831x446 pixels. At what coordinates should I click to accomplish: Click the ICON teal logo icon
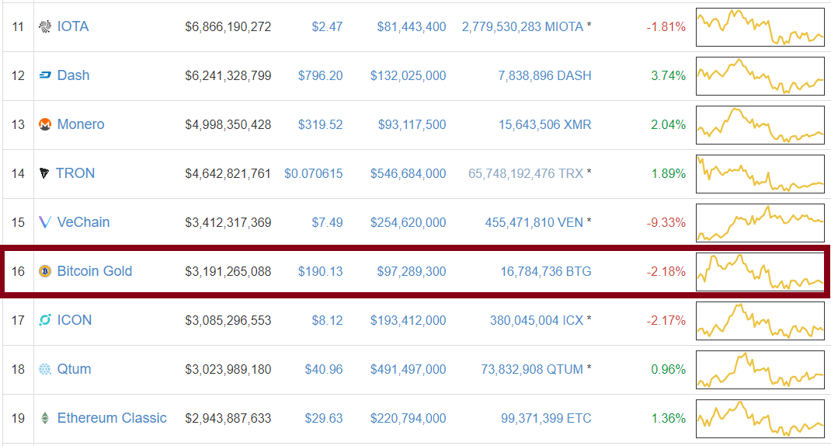pyautogui.click(x=45, y=320)
